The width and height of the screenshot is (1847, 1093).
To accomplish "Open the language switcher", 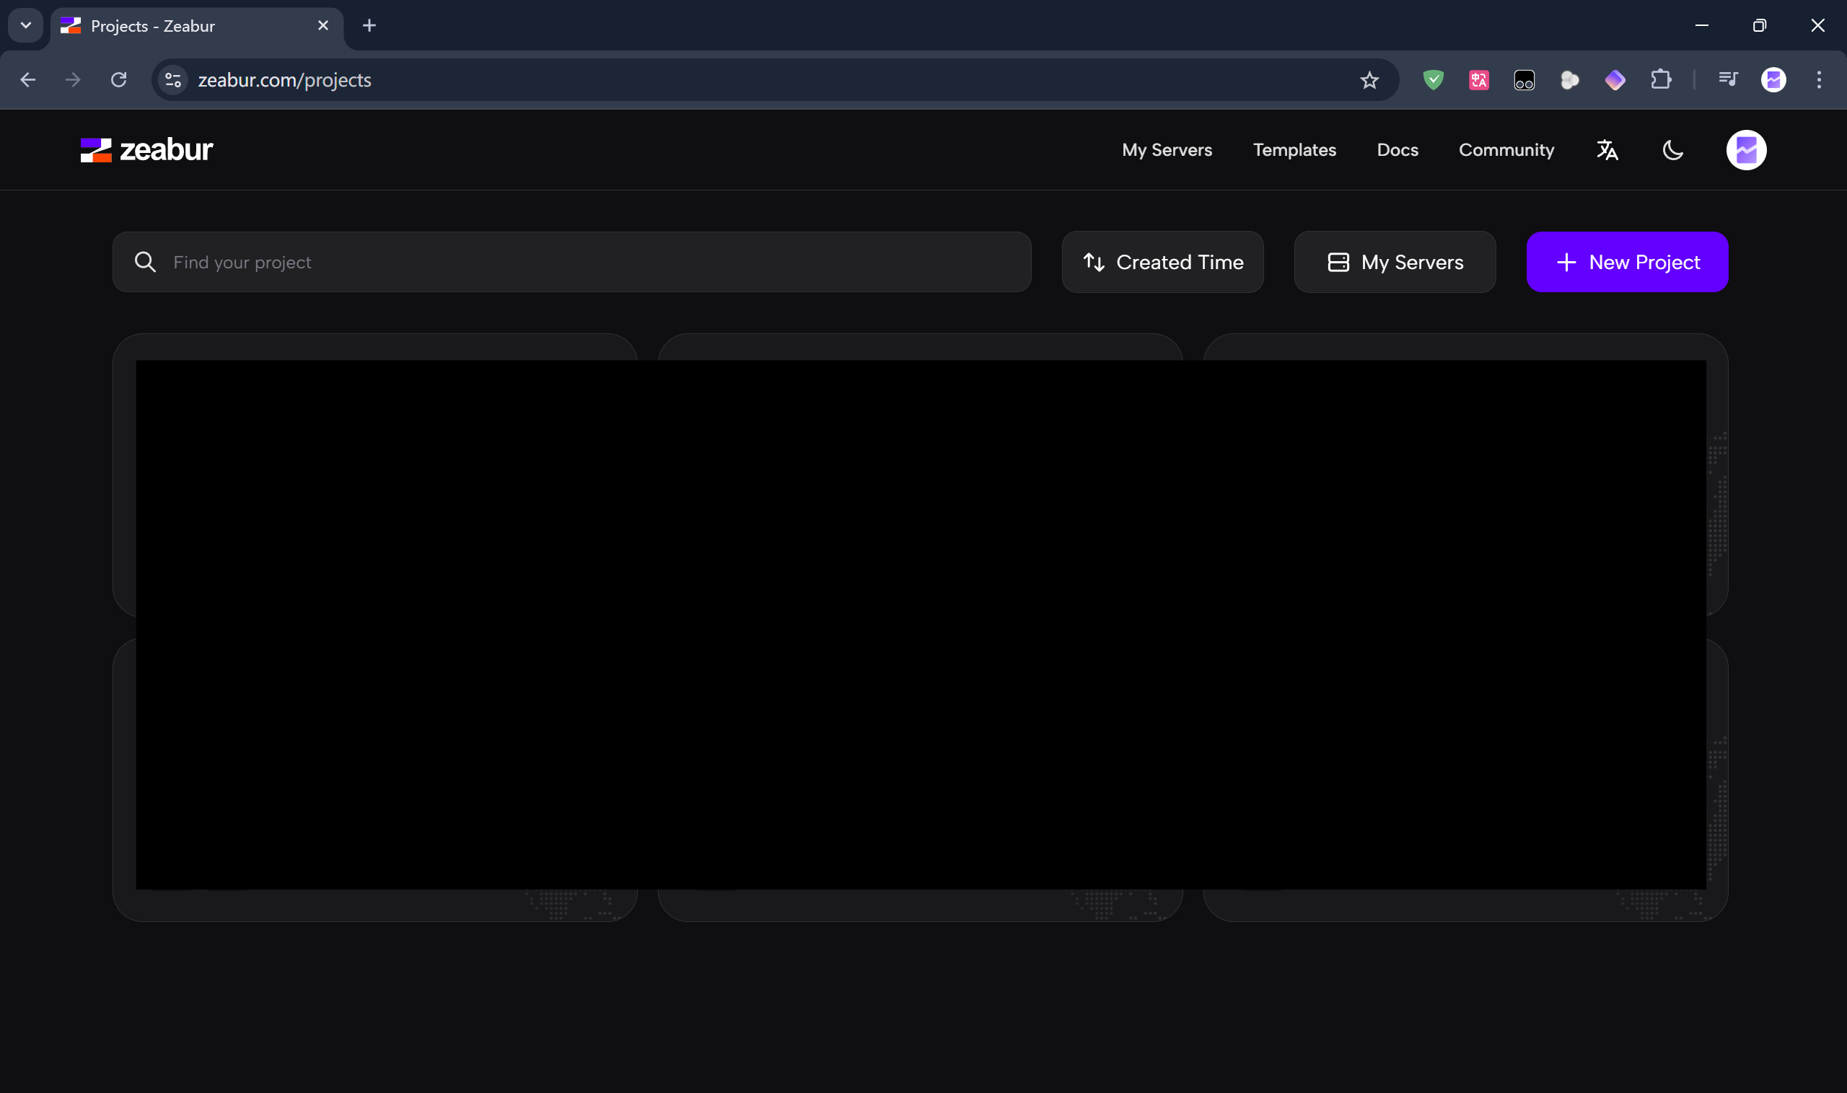I will pyautogui.click(x=1607, y=149).
